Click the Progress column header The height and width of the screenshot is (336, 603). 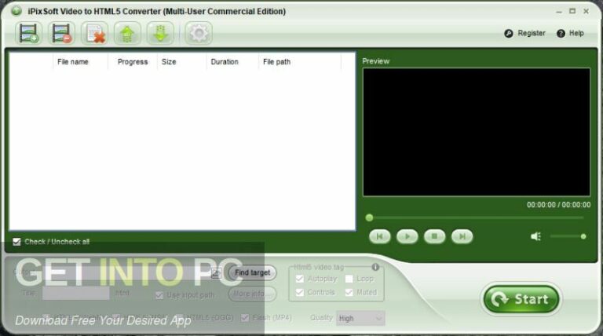(x=133, y=62)
